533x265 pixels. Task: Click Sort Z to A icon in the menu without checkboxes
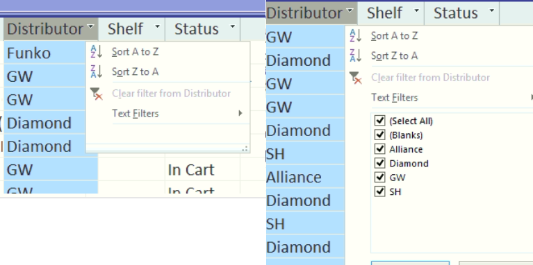[x=97, y=71]
